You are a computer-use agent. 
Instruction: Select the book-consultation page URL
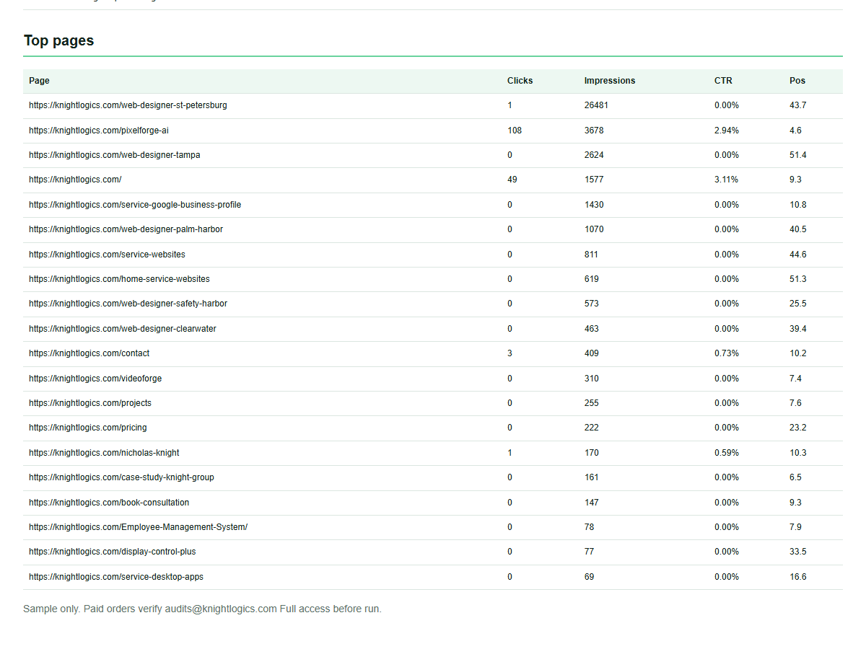pyautogui.click(x=109, y=503)
